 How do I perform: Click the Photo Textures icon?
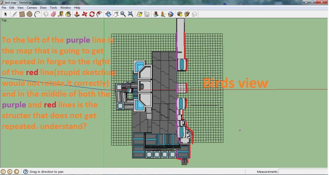[163, 14]
